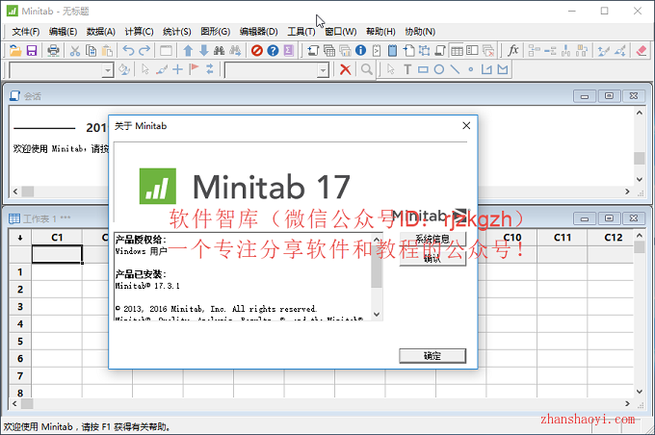Open the 帮助(H) menu

pos(380,32)
